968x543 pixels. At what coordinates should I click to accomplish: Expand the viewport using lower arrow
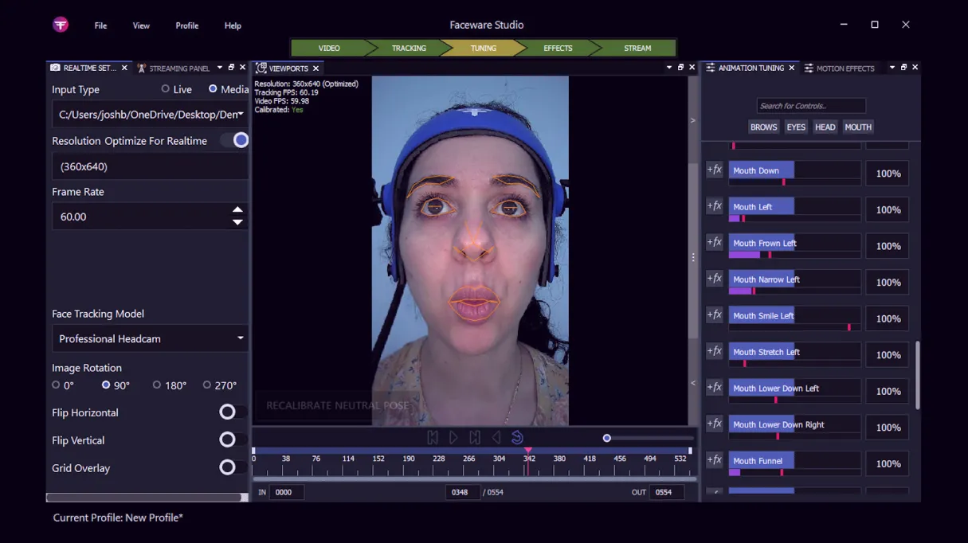tap(692, 383)
